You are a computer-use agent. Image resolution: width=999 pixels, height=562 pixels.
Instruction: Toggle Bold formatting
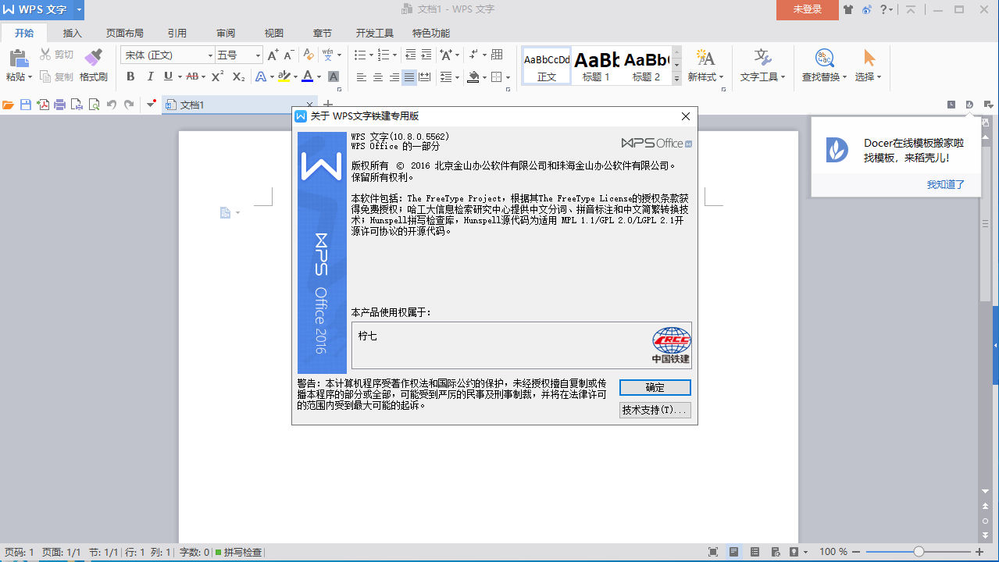pos(130,76)
